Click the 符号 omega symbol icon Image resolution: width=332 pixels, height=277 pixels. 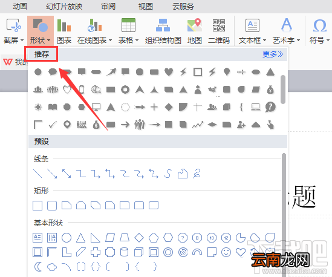[x=320, y=25]
